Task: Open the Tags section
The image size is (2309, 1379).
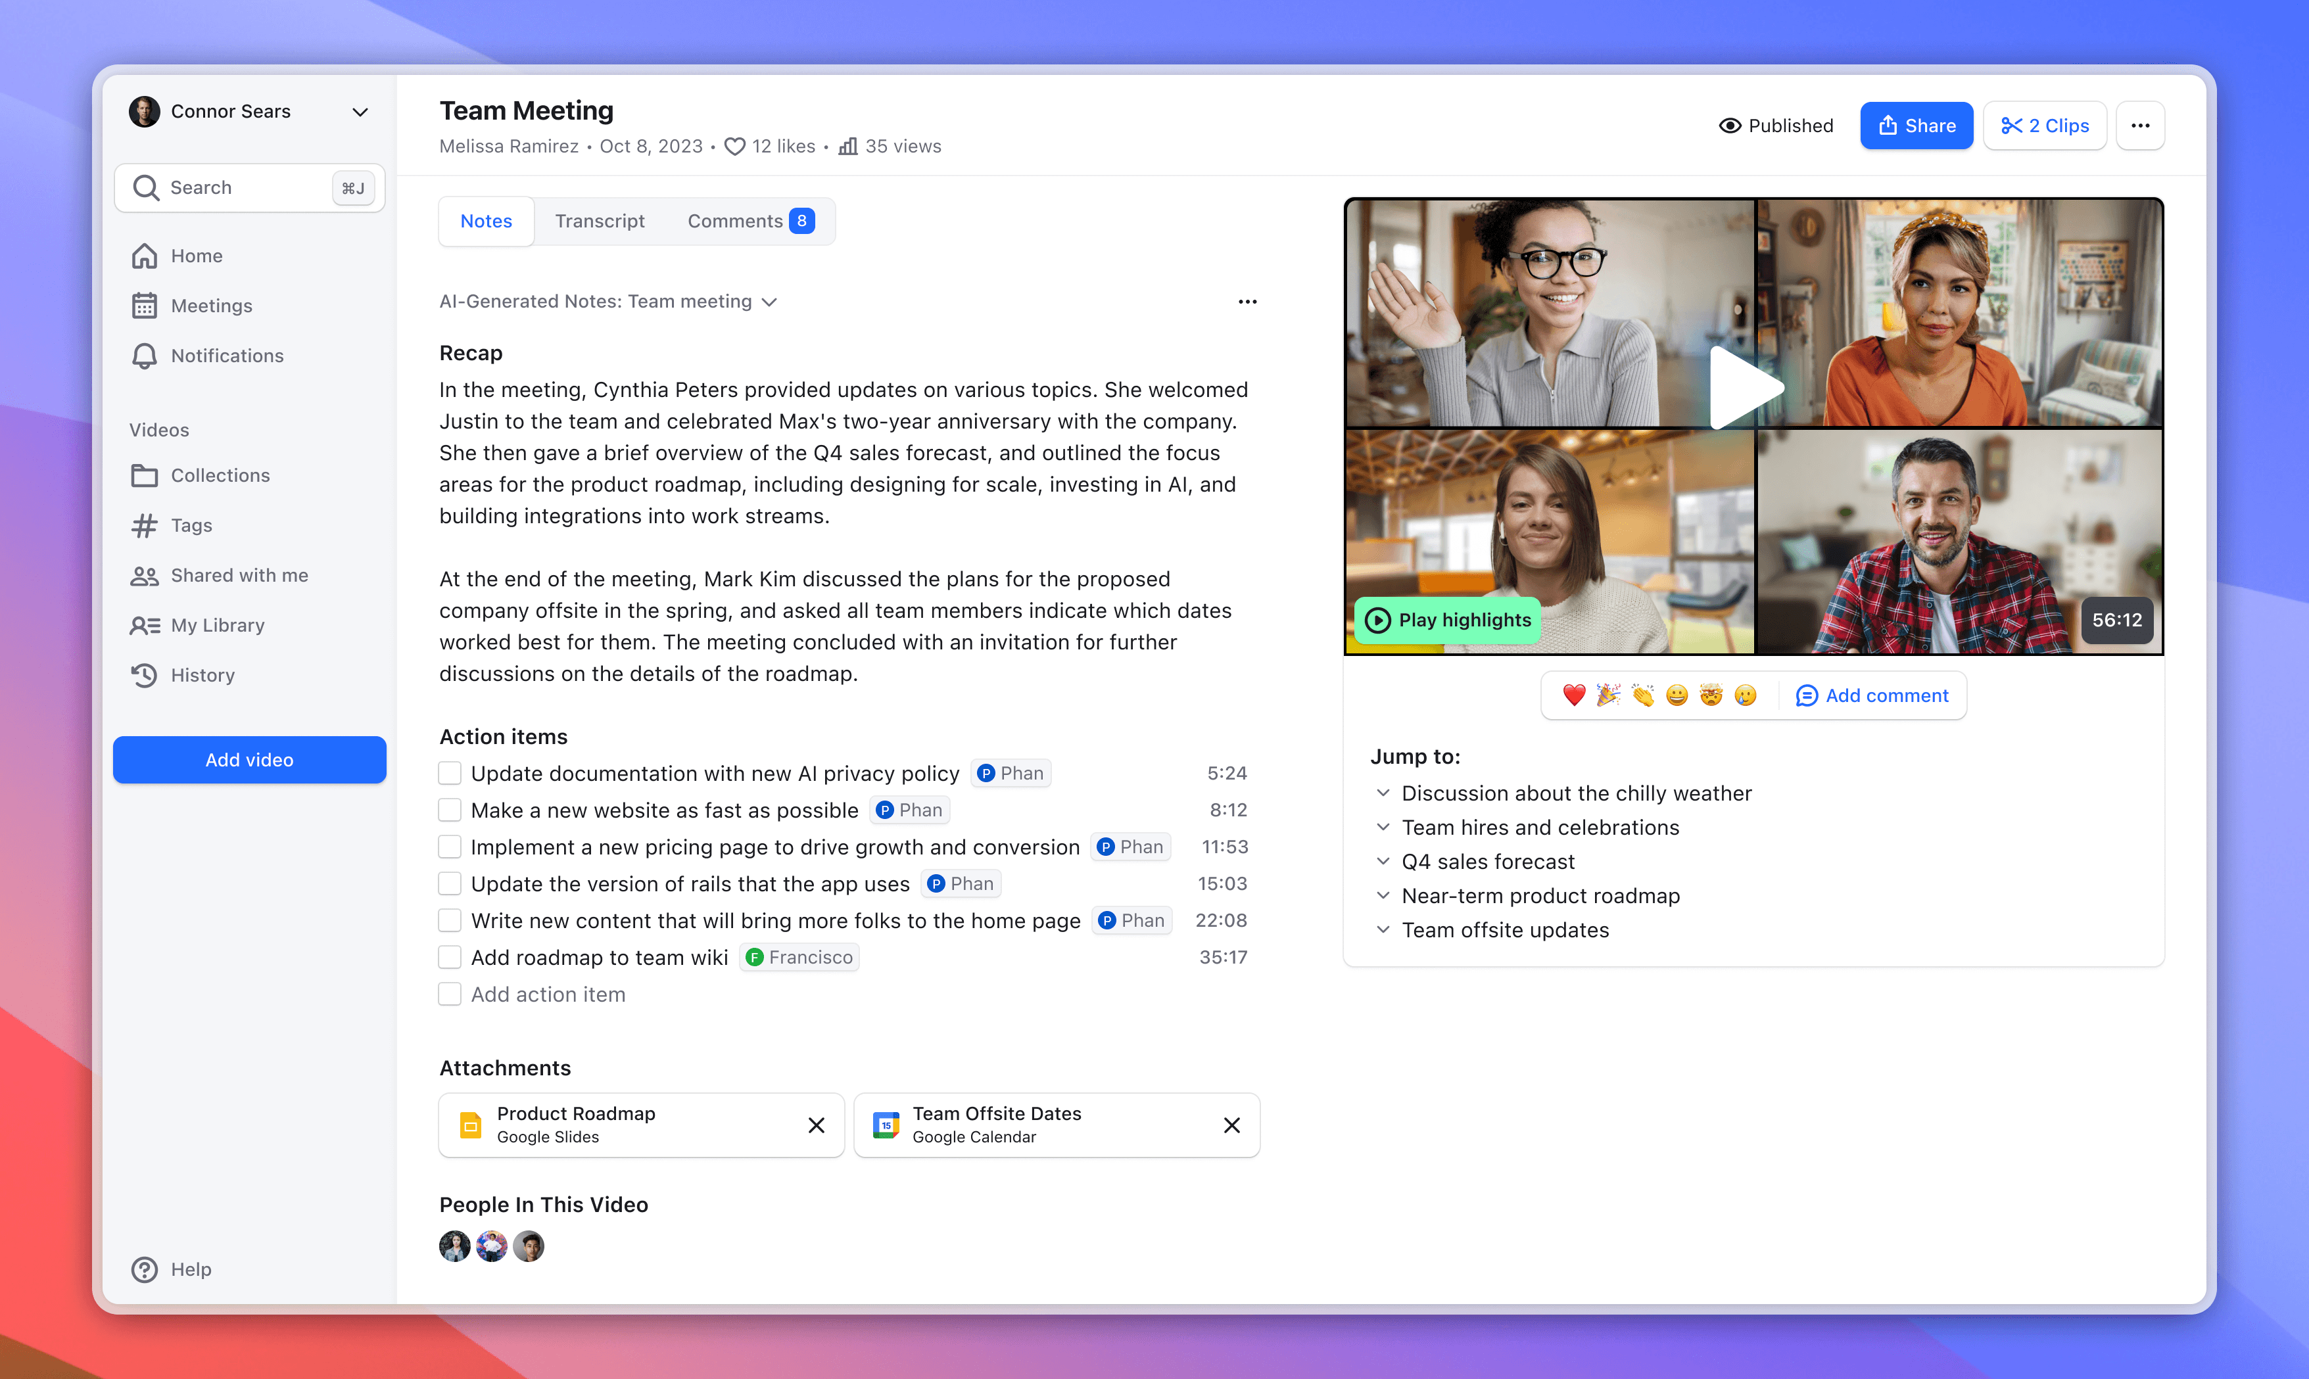Action: point(191,525)
